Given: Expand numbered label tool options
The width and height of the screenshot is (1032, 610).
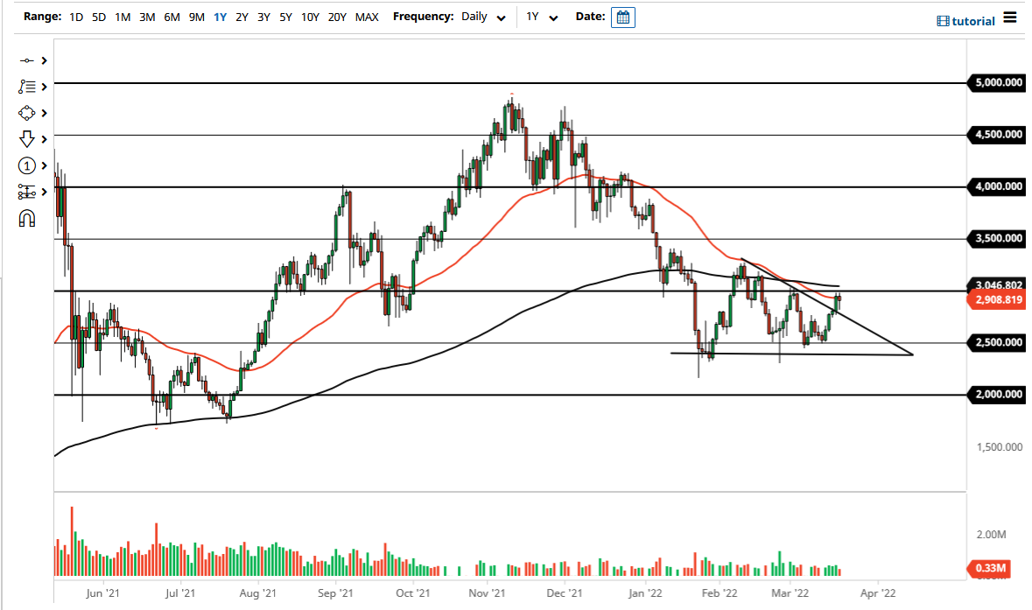Looking at the screenshot, I should click(44, 165).
